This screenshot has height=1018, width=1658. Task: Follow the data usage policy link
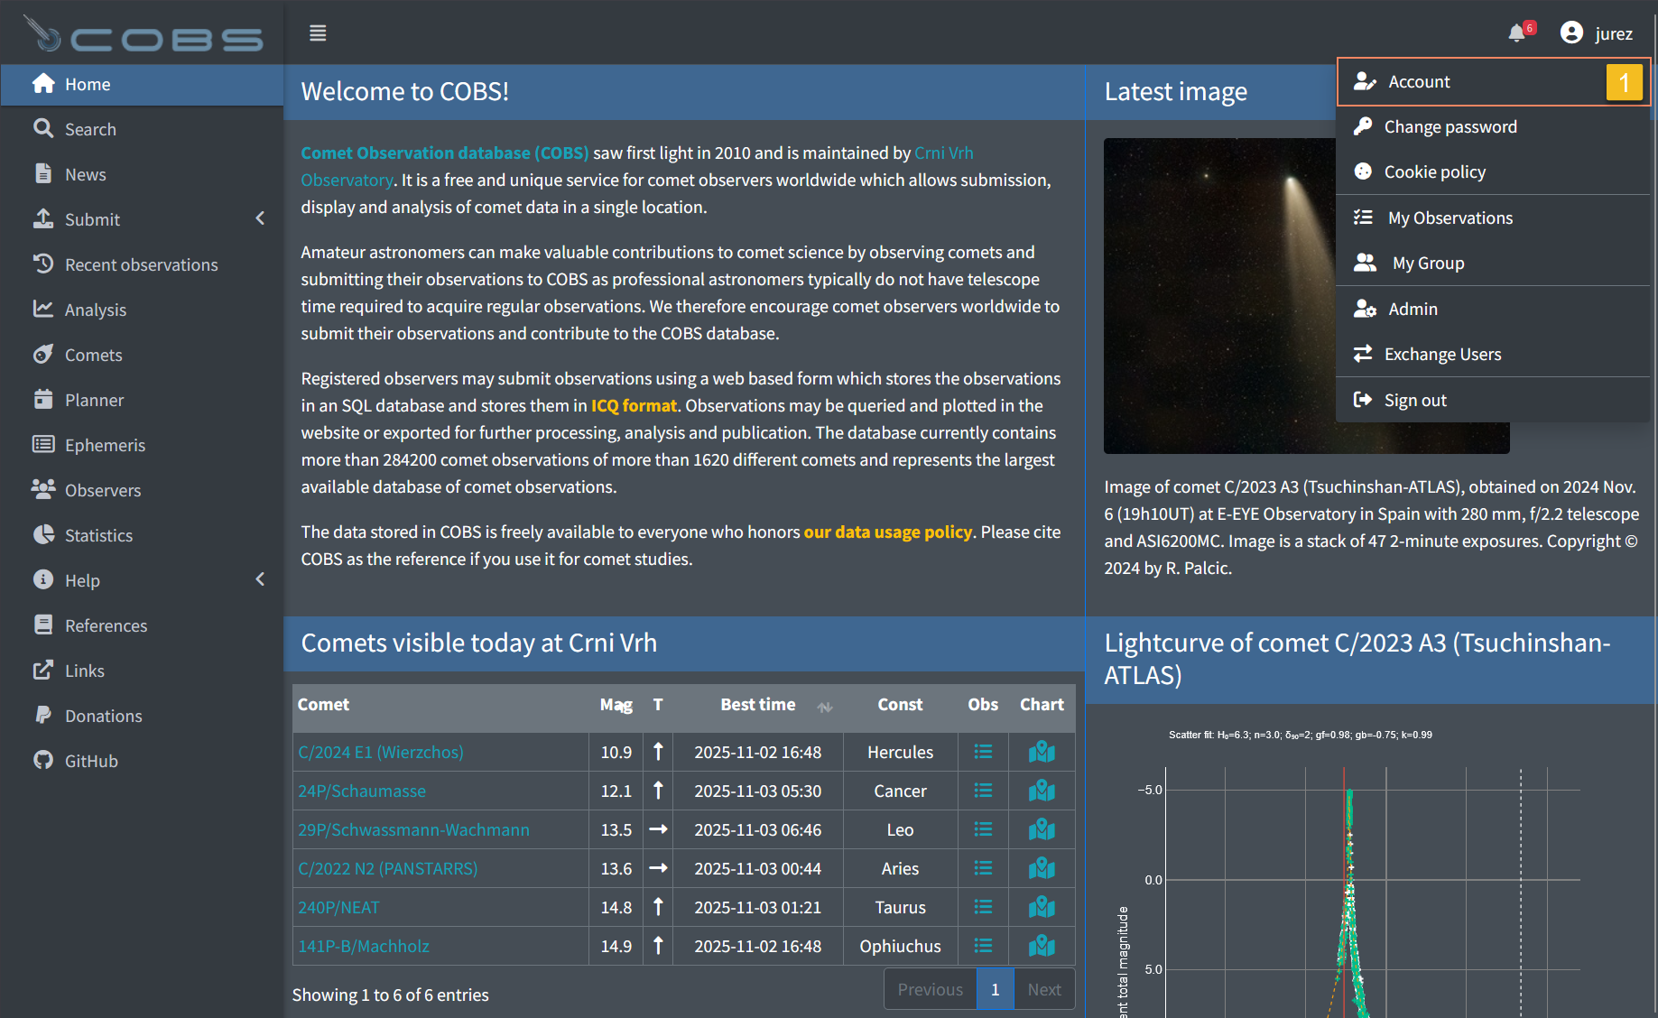[x=887, y=532]
